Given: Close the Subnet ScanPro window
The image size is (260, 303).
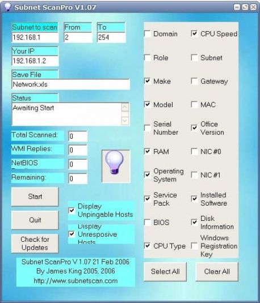Looking at the screenshot, I should tap(253, 7).
